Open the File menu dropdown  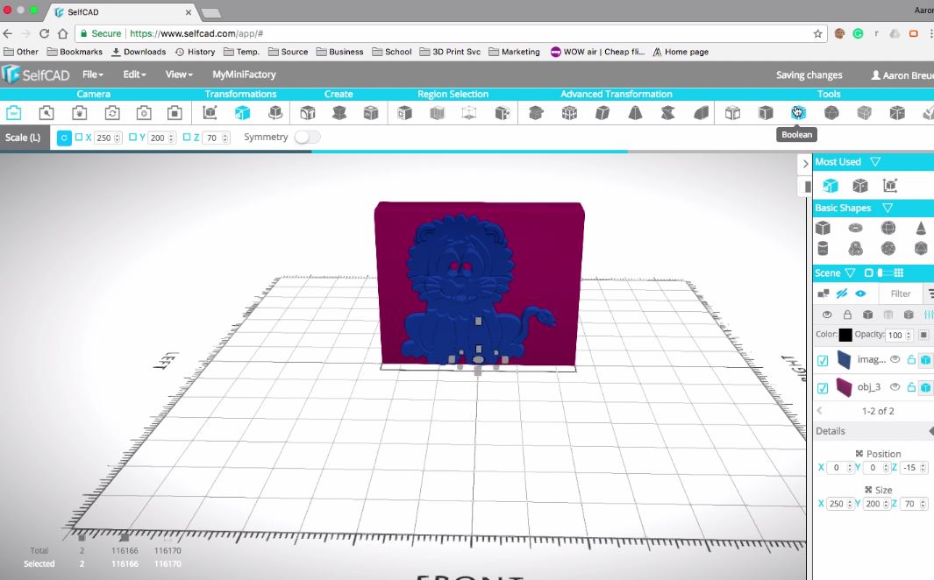click(x=92, y=74)
